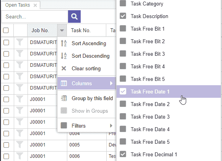Viewport: 222px width, 161px height.
Task: Click the Sort Ascending A-Z icon
Action: click(64, 43)
